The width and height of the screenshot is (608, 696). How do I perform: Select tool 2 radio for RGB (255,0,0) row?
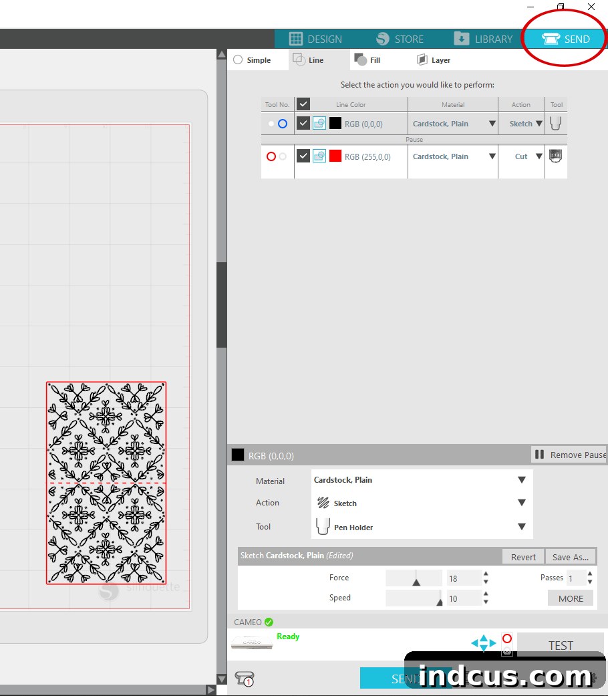pos(283,156)
